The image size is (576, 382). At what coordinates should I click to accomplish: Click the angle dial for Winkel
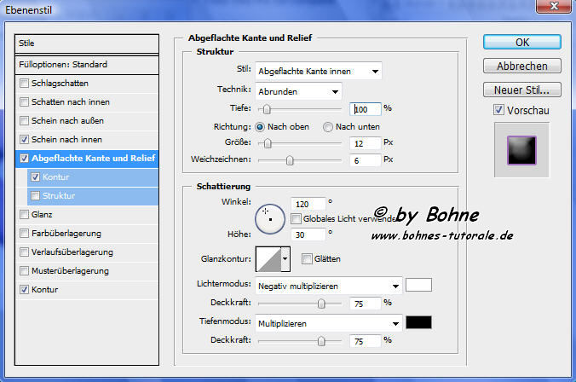click(x=270, y=217)
